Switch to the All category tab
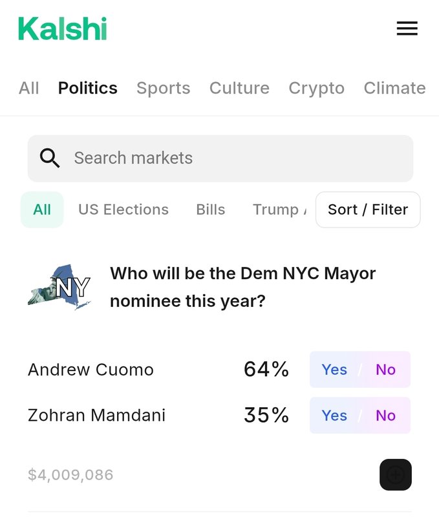Image resolution: width=439 pixels, height=517 pixels. click(x=28, y=88)
